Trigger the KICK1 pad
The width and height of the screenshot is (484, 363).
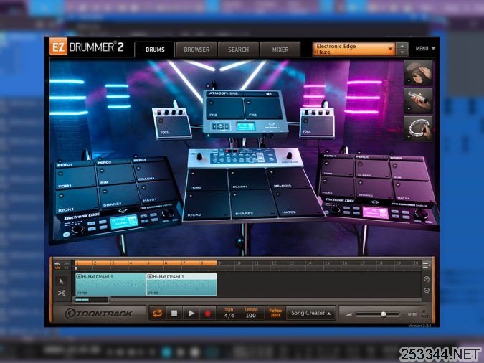[x=77, y=201]
